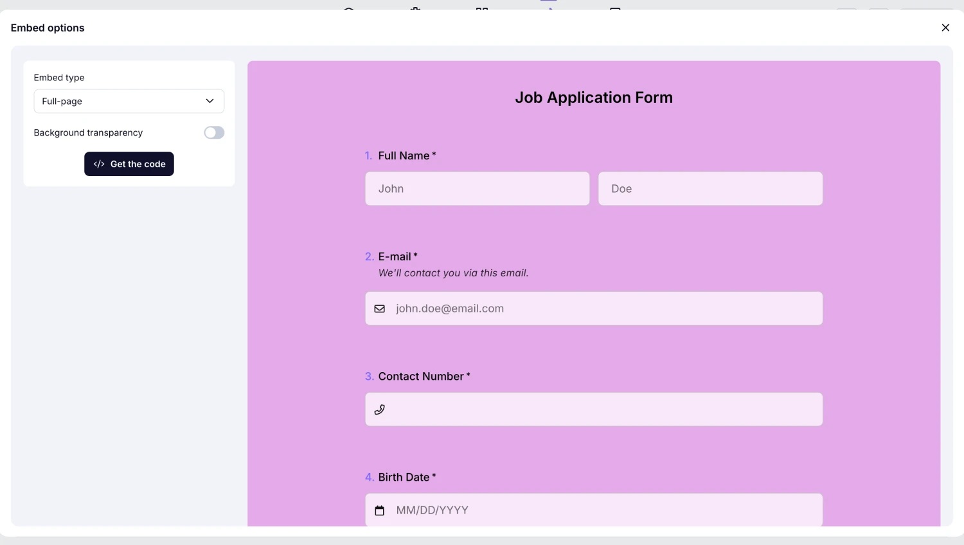Click the Get the code button
The image size is (964, 545).
point(129,164)
